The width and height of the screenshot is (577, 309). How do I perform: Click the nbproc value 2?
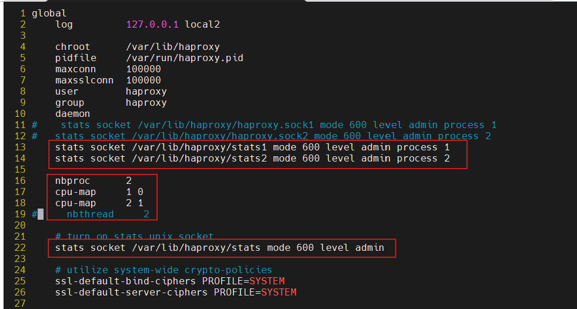click(129, 181)
